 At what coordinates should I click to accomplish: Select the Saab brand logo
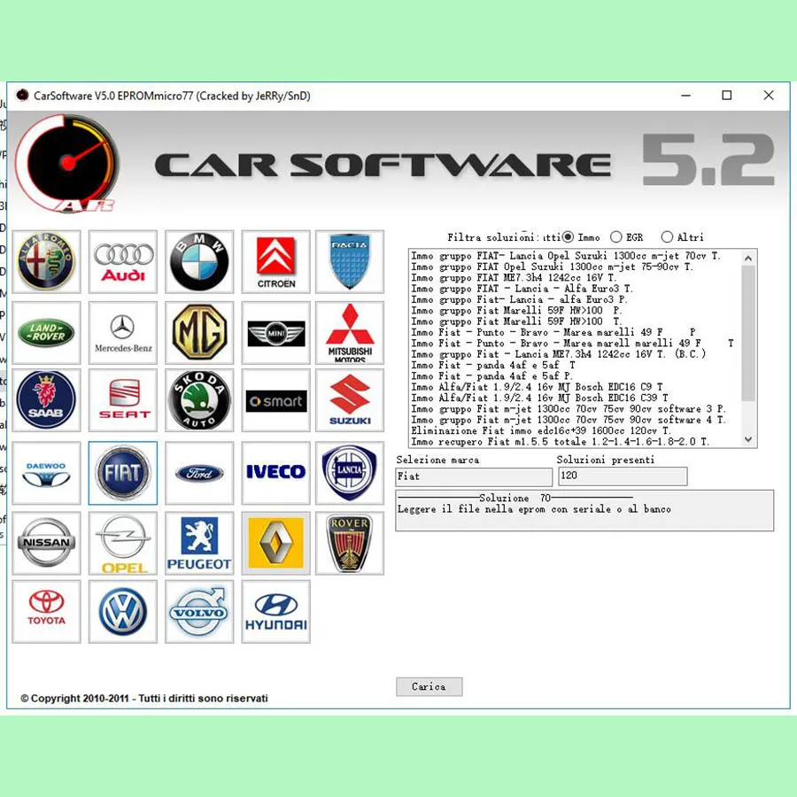tap(46, 400)
